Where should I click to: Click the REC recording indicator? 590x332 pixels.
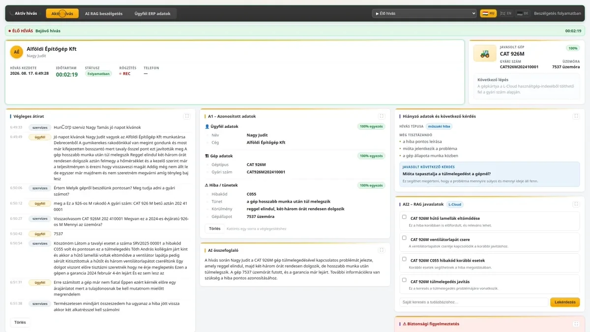point(125,74)
